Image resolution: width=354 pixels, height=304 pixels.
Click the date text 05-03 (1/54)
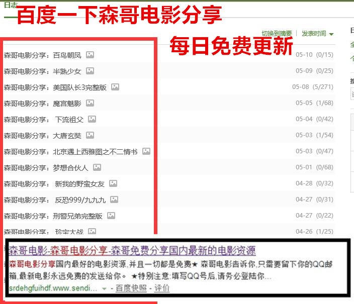coord(314,135)
